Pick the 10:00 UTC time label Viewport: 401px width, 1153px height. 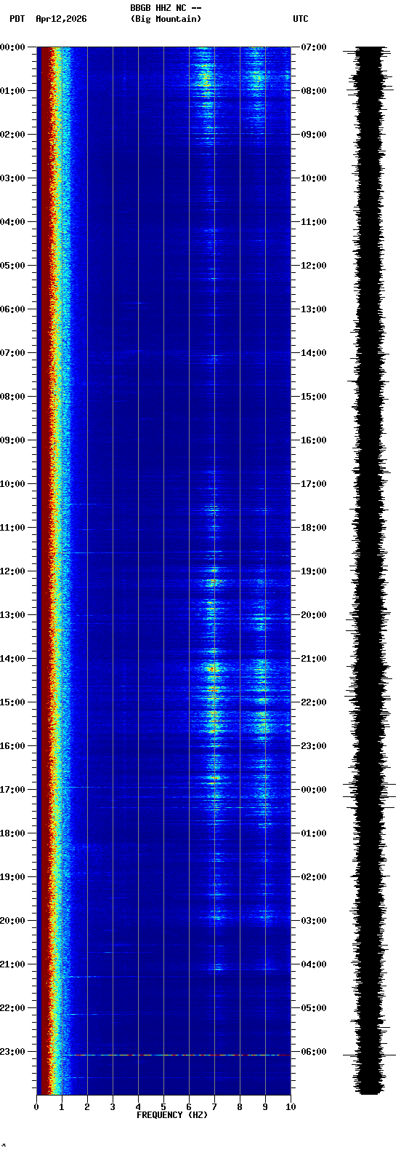tap(314, 178)
